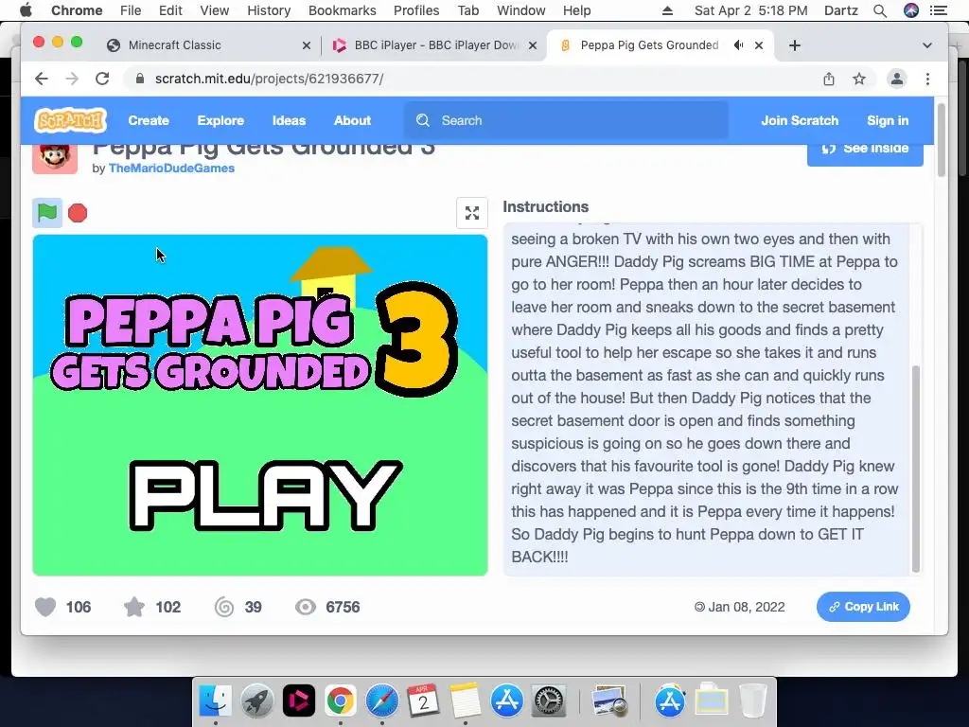Focus the Scratch search field
The height and width of the screenshot is (727, 969).
click(x=566, y=120)
